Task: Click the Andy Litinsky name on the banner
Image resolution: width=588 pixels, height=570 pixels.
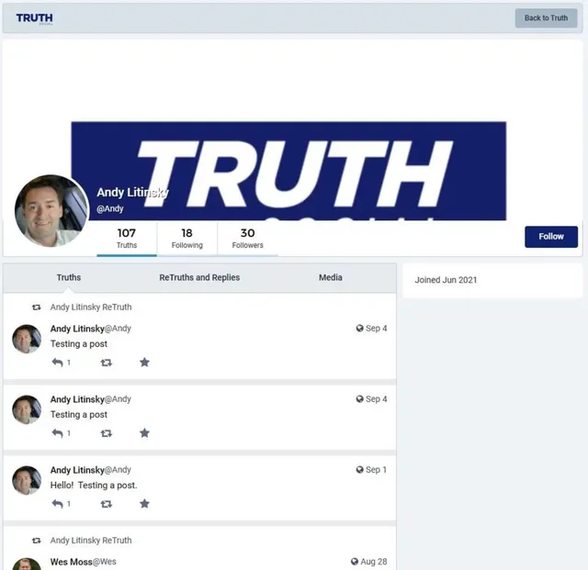Action: (132, 193)
